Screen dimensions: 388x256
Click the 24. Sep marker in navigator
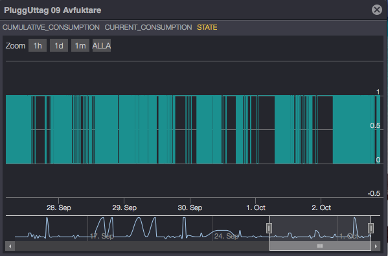click(x=226, y=236)
